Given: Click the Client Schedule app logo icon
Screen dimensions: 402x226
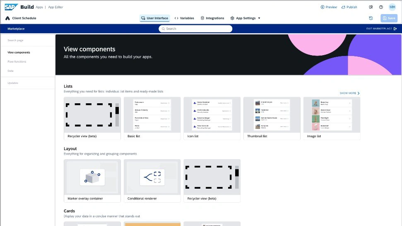Looking at the screenshot, I should click(x=7, y=18).
